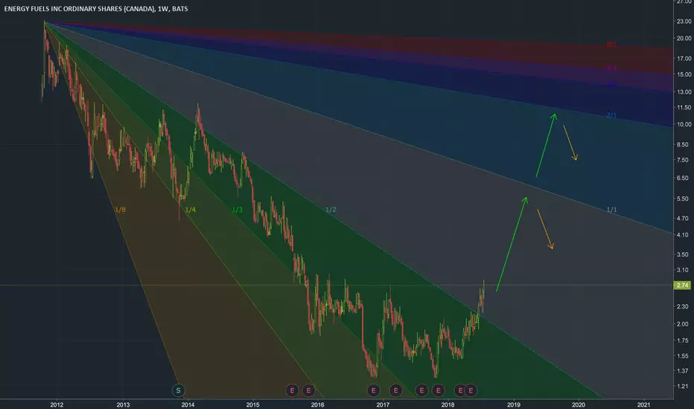Click the 2021 label on the time axis

(x=643, y=405)
